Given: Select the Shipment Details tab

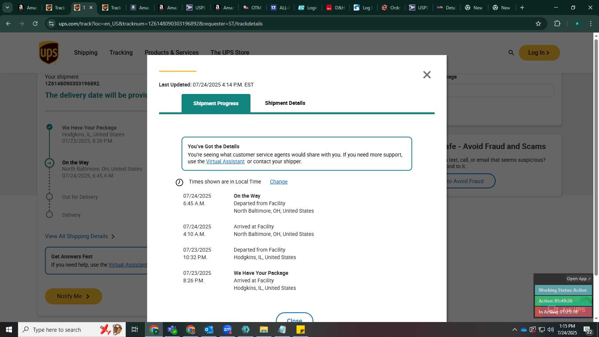Looking at the screenshot, I should pos(285,103).
